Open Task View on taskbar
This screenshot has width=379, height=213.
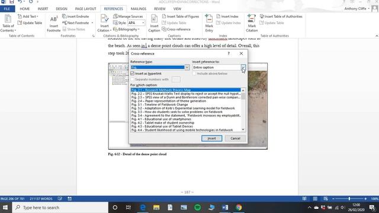coord(129,208)
